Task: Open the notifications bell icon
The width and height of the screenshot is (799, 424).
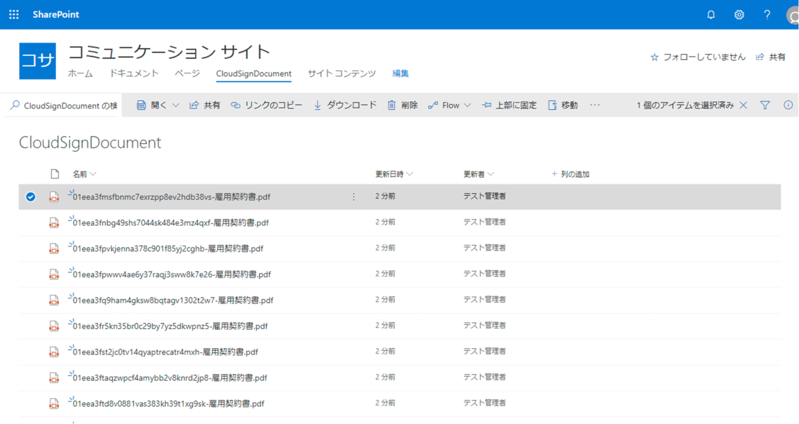Action: click(x=711, y=15)
